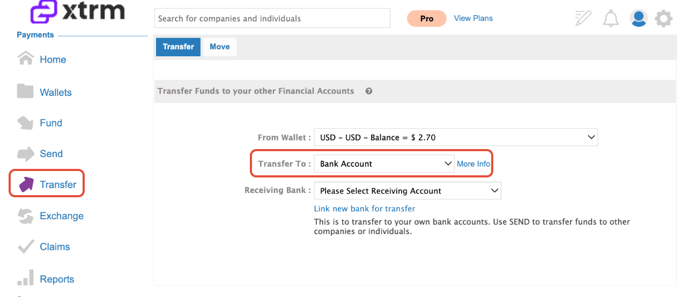Select the Fund arrow icon
689x297 pixels.
tap(25, 123)
